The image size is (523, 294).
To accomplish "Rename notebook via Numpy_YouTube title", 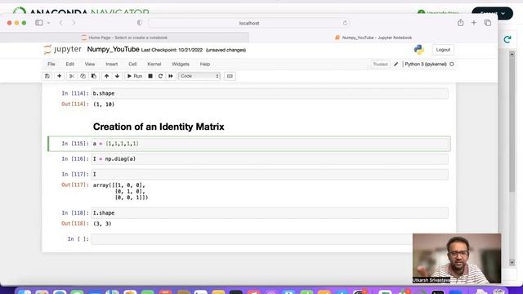I will coord(113,49).
